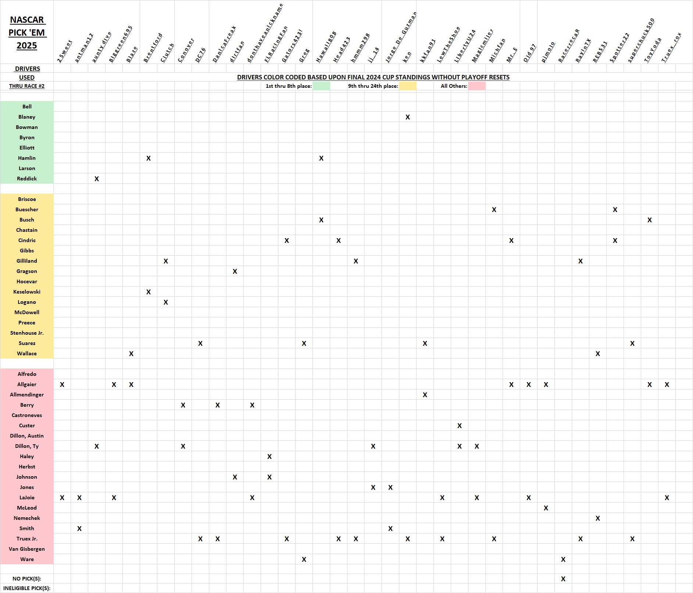693x593 pixels.
Task: Select the Allmendinger driver row label
Action: point(27,395)
